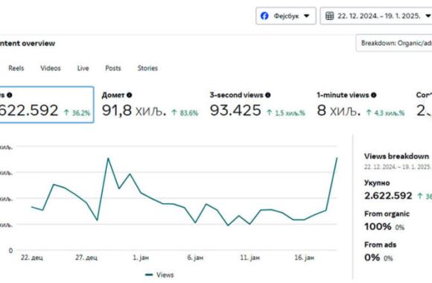Click the From ads 0% value

372,258
